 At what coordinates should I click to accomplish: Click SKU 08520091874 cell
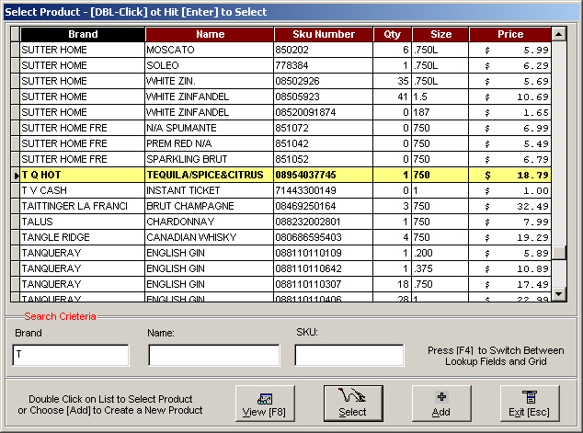point(324,112)
